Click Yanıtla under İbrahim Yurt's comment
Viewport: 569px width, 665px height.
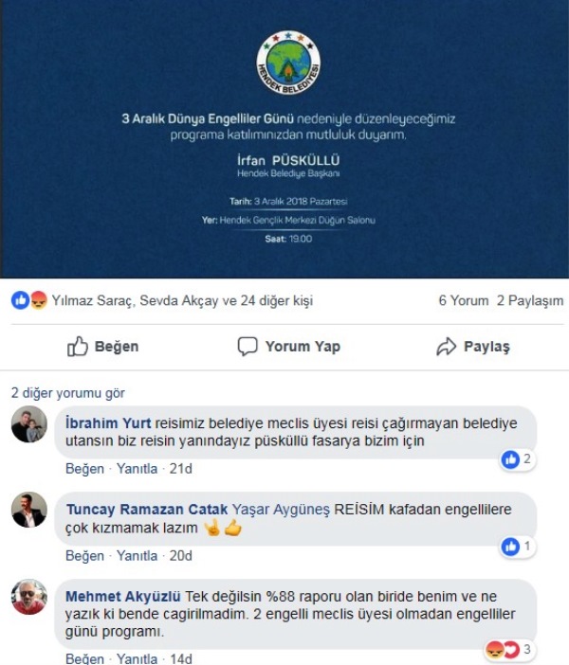click(x=137, y=469)
